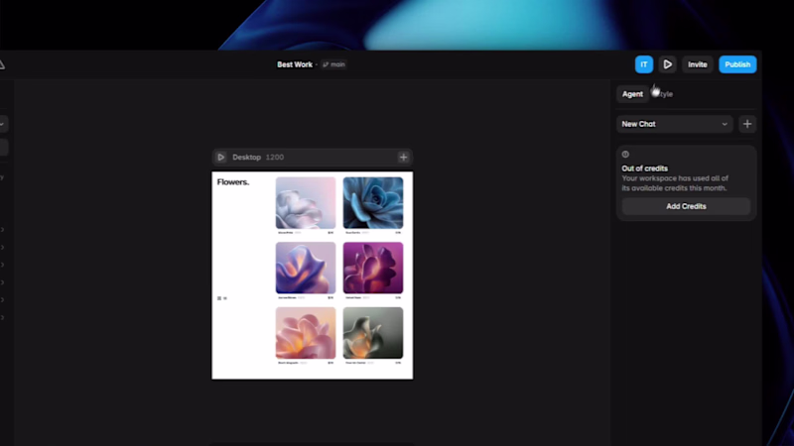Viewport: 794px width, 446px height.
Task: Select the Desktop breakpoint label
Action: point(246,158)
